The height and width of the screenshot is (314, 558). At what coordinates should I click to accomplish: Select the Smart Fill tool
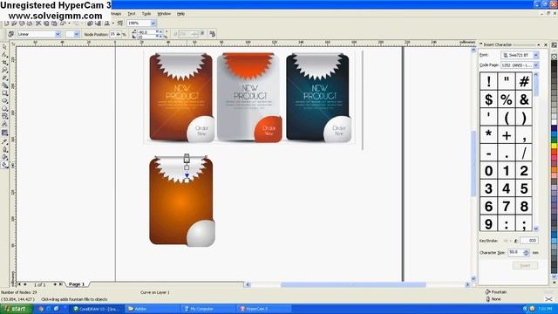click(x=4, y=85)
